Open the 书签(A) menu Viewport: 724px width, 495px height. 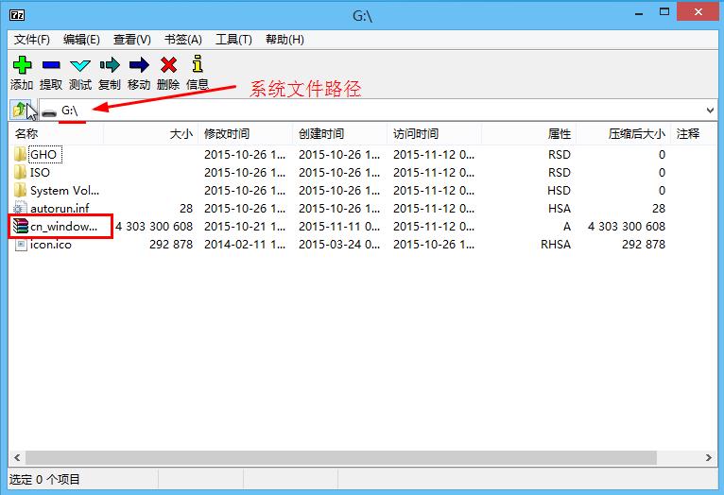tap(183, 40)
